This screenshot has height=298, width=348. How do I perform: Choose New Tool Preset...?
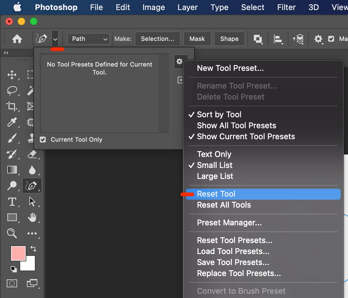[263, 68]
